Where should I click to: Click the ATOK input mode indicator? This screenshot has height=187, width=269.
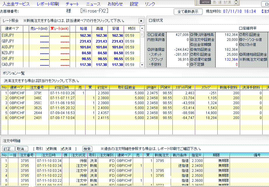(x=205, y=2)
